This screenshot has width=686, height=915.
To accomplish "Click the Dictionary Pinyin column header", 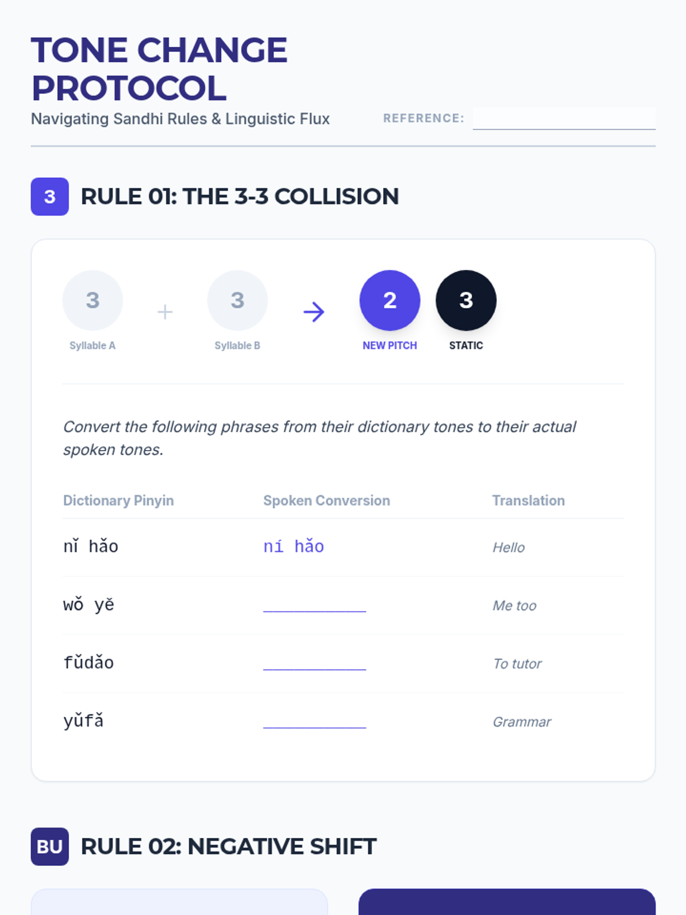I will (118, 500).
